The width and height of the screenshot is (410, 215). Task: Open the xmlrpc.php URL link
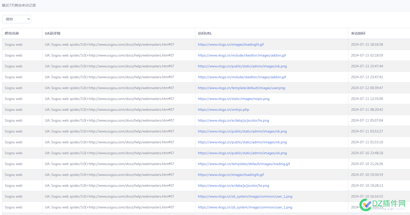(x=223, y=110)
